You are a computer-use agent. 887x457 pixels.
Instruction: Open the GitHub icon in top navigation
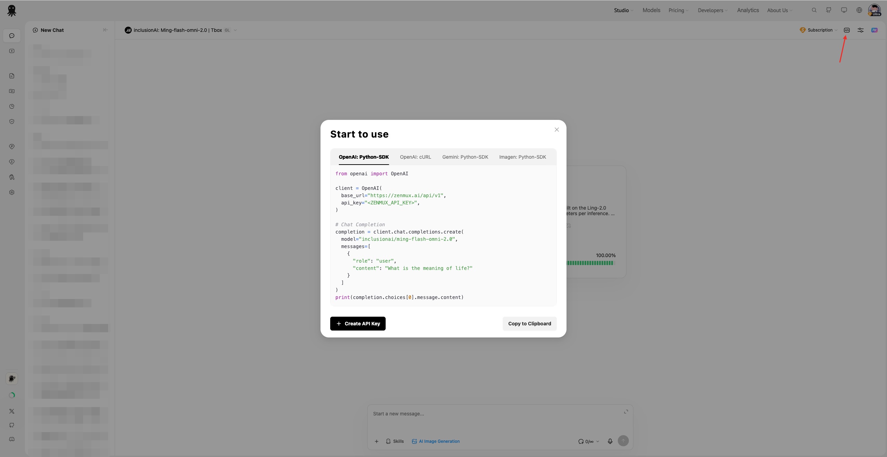pos(829,10)
